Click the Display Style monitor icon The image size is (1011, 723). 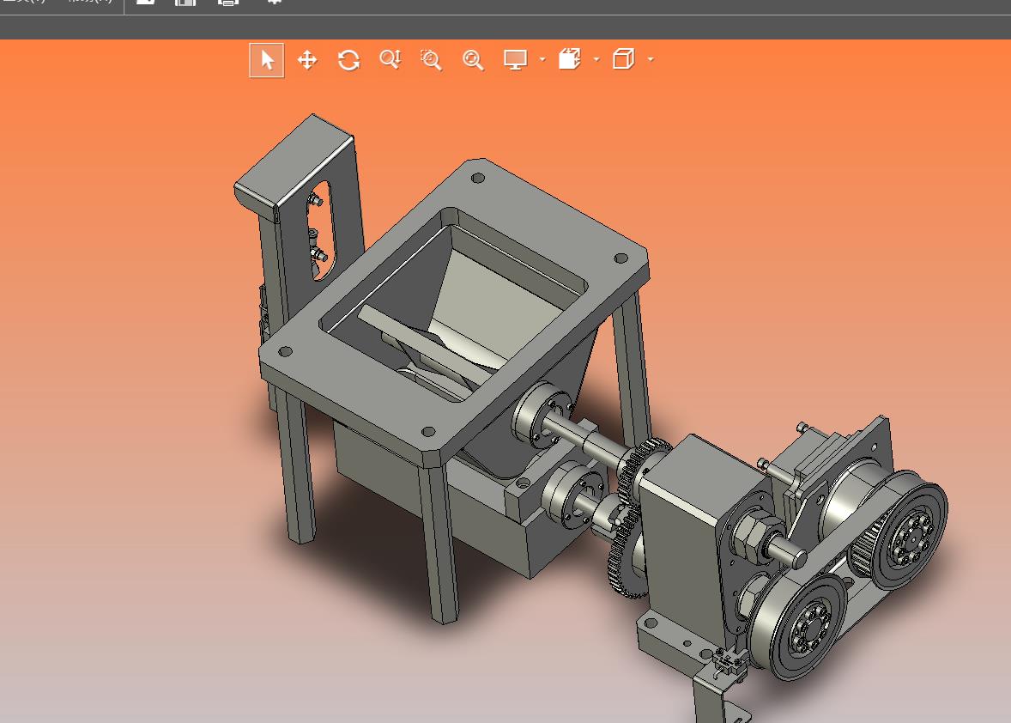pos(515,59)
